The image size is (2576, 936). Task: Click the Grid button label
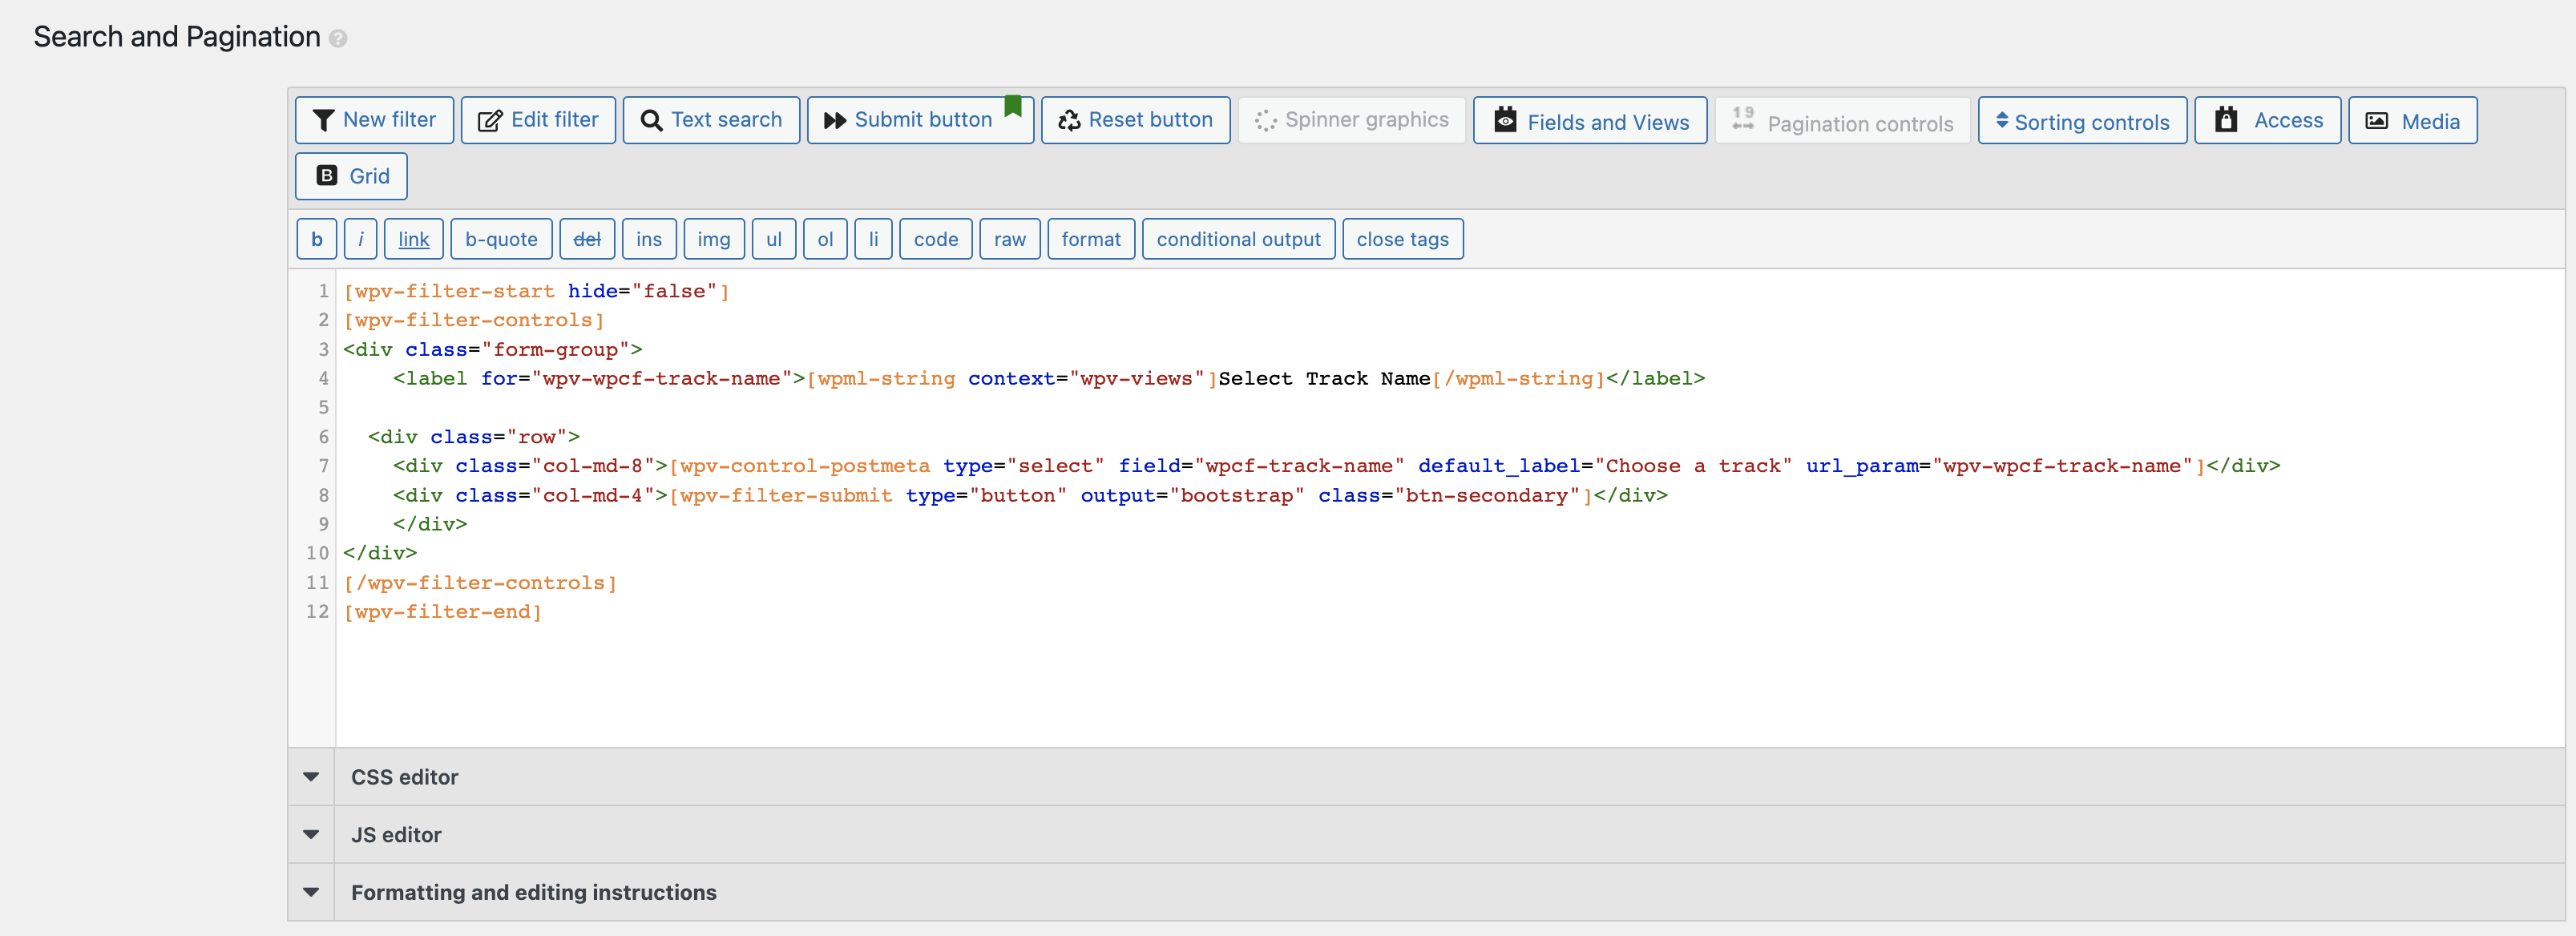click(x=369, y=176)
